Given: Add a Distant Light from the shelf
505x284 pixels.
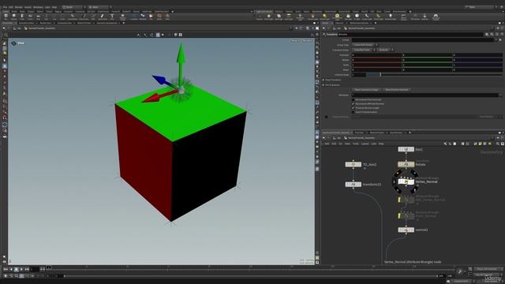Looking at the screenshot, I should pyautogui.click(x=324, y=17).
